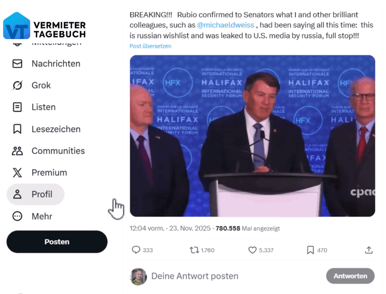Viewport: 386px width, 294px height.
Task: Click the Listen sidebar icon
Action: (17, 107)
